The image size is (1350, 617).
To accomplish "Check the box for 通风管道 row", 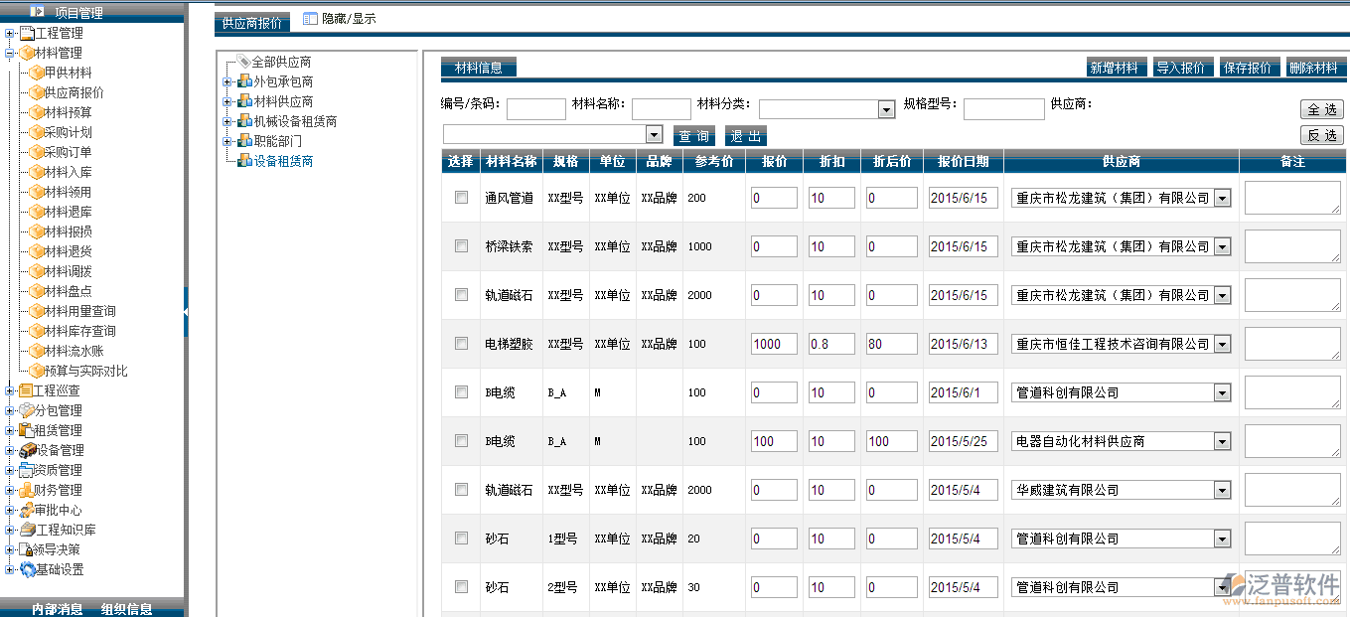I will pos(461,197).
